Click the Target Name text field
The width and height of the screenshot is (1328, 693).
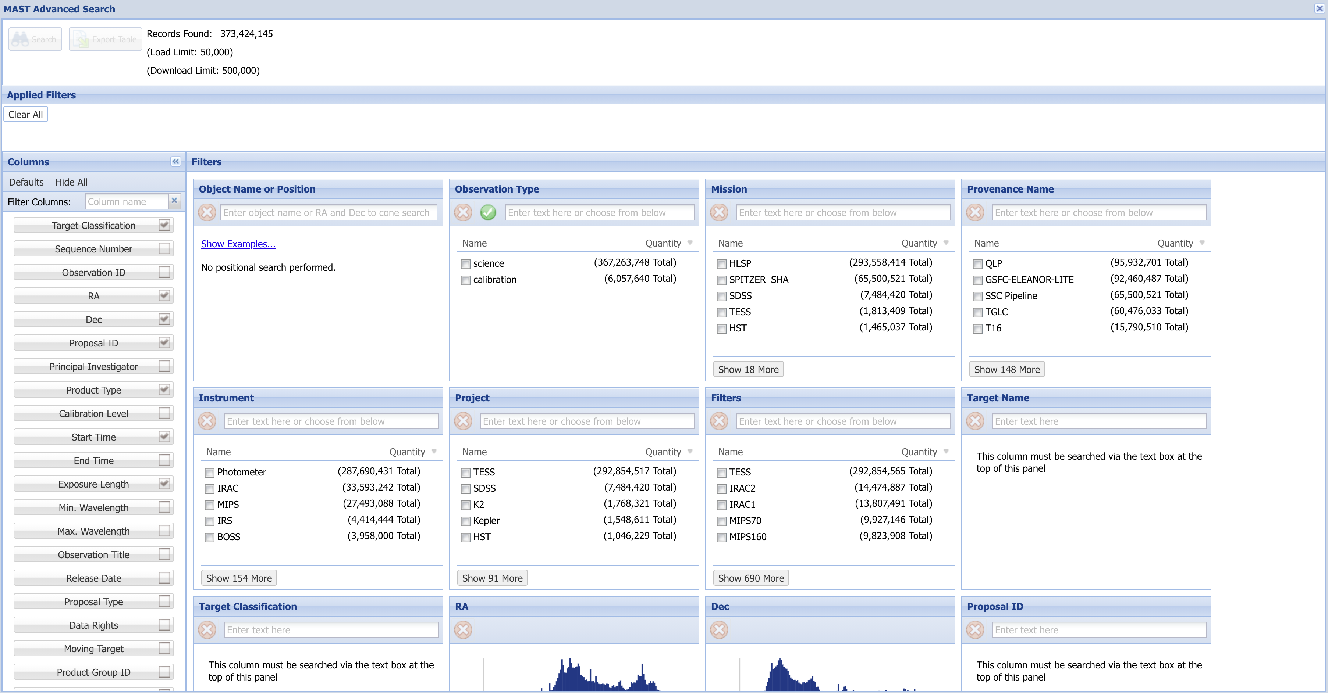coord(1098,421)
